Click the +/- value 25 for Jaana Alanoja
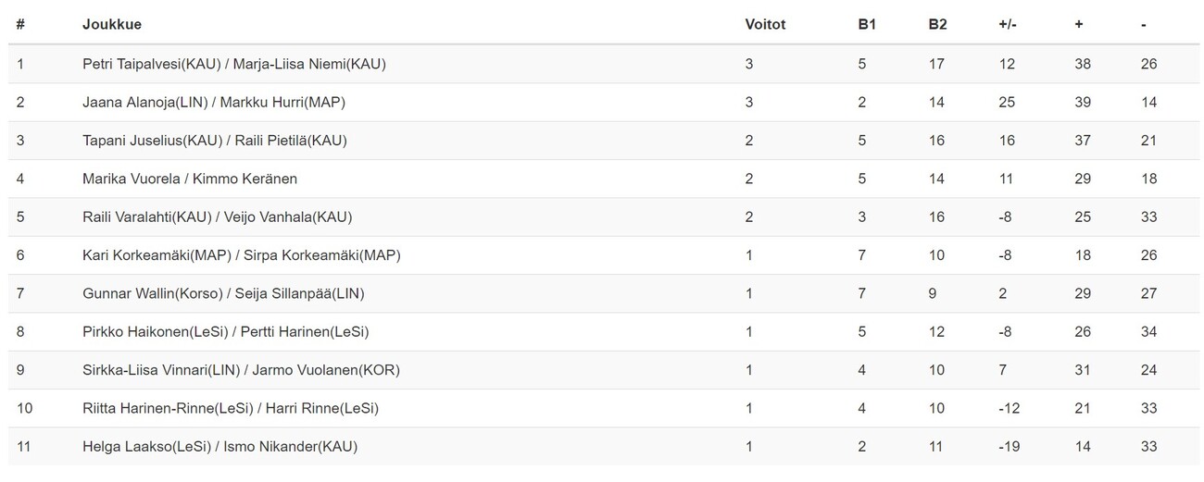This screenshot has height=482, width=1204. coord(1008,103)
